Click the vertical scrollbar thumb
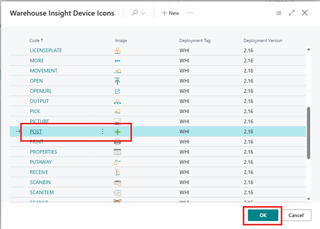This screenshot has width=320, height=229. pos(308,133)
